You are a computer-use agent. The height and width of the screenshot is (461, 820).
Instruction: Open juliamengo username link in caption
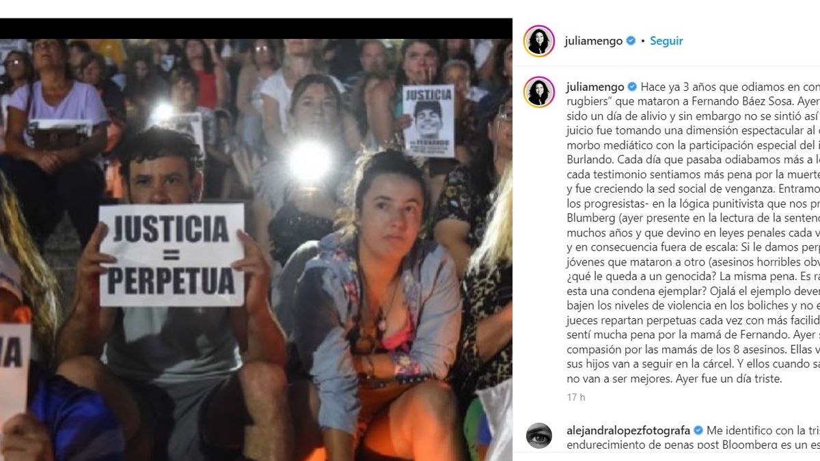coord(595,87)
